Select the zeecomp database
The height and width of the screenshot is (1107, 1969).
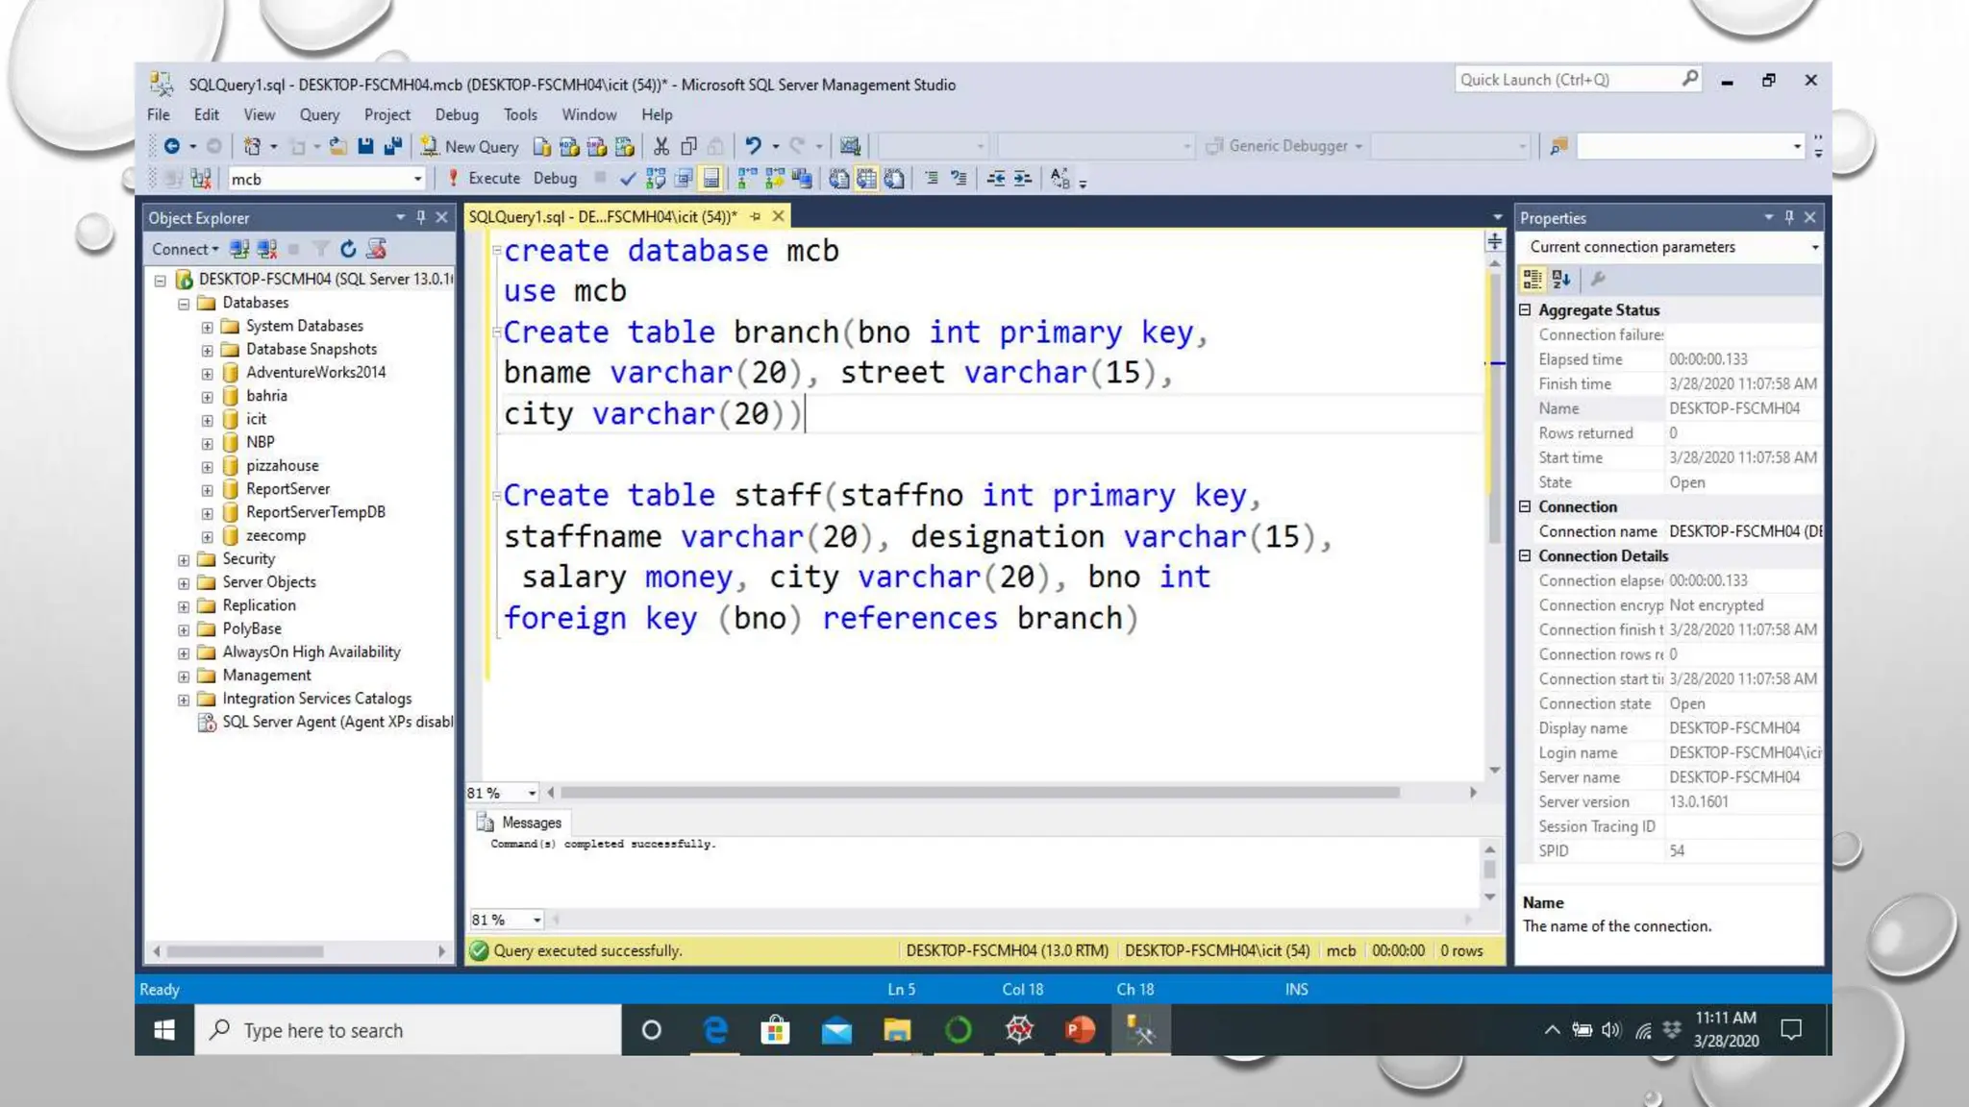pyautogui.click(x=276, y=536)
